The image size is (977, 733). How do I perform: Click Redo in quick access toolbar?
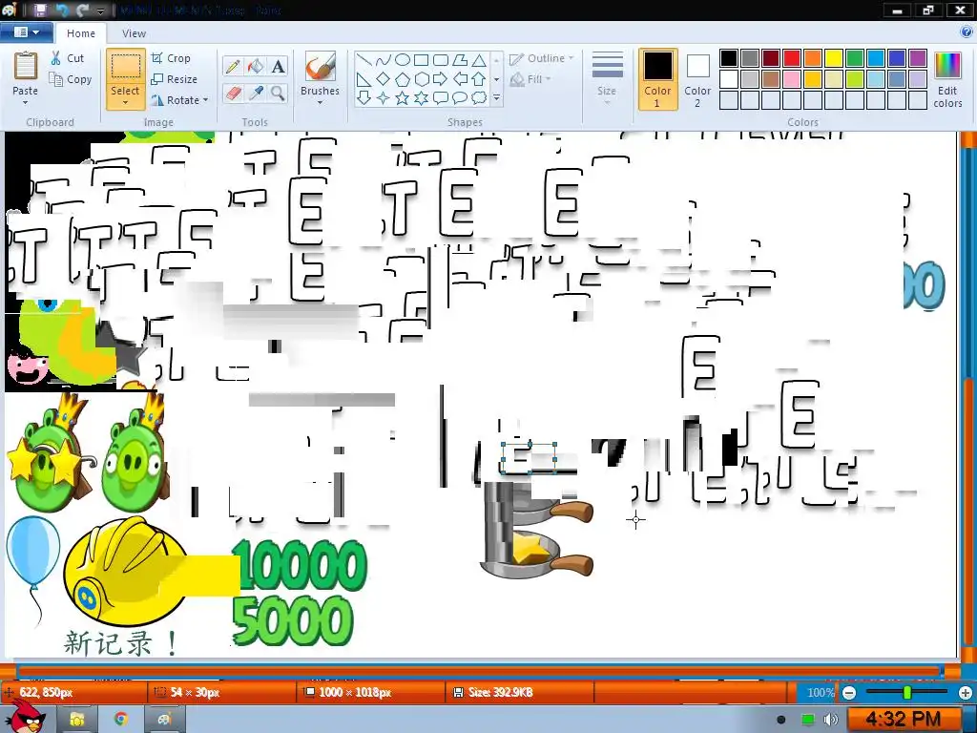83,10
